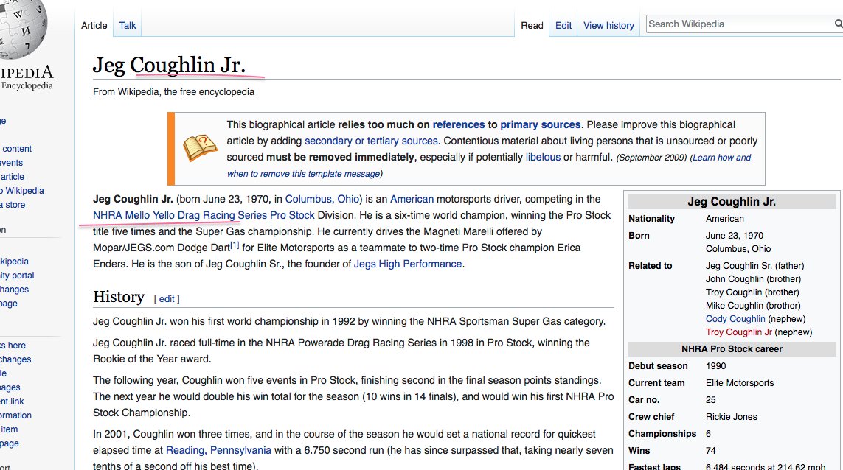Click Wins value '74' in infobox

click(711, 451)
